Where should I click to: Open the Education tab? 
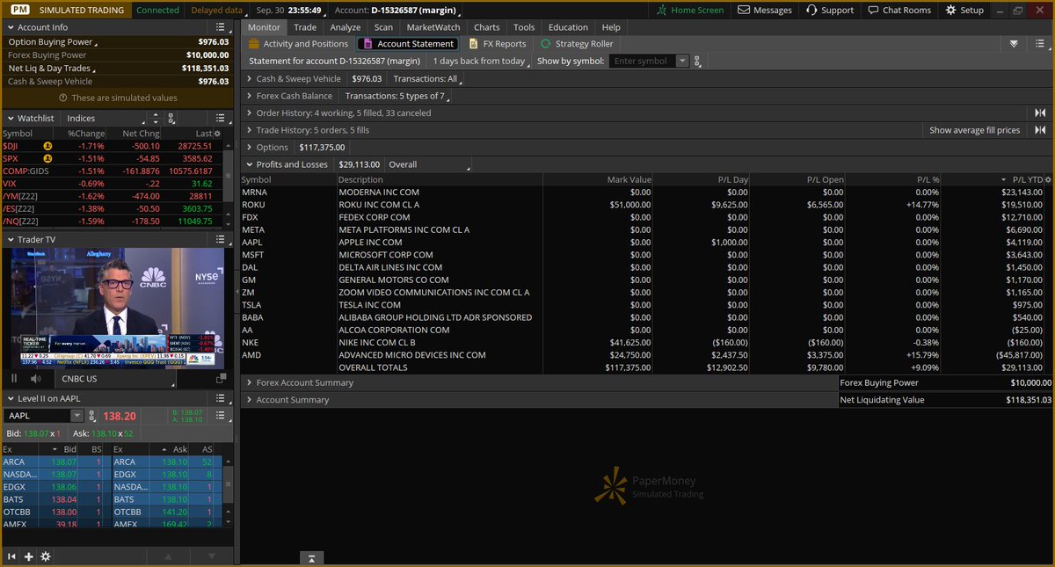(x=568, y=27)
